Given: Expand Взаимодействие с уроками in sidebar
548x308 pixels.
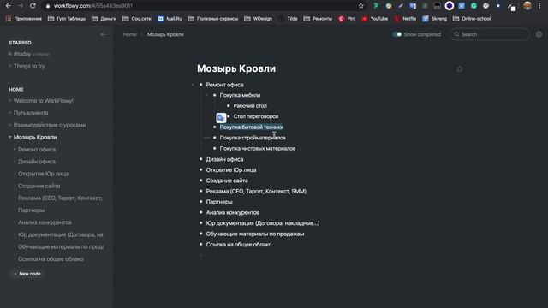Looking at the screenshot, I should click(x=9, y=125).
